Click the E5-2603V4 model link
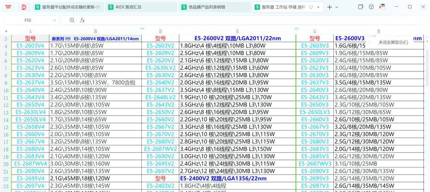Viewport: 430px width, 192px height. click(30, 46)
